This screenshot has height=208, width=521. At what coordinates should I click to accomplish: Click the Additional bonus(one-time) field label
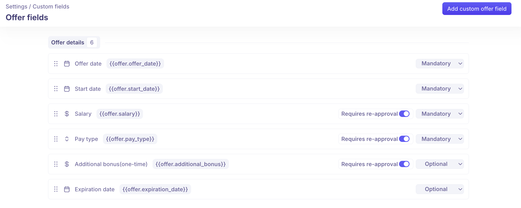(x=111, y=164)
